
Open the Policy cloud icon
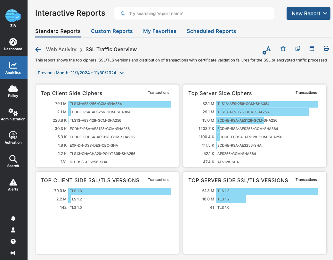(13, 91)
